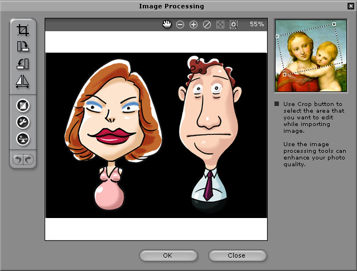Open the wrench image adjustment tool
Viewport: 357px width, 271px height.
[x=23, y=122]
